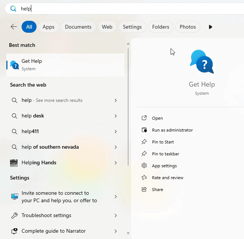Switch to the Settings filter tab
The height and width of the screenshot is (239, 244).
132,27
